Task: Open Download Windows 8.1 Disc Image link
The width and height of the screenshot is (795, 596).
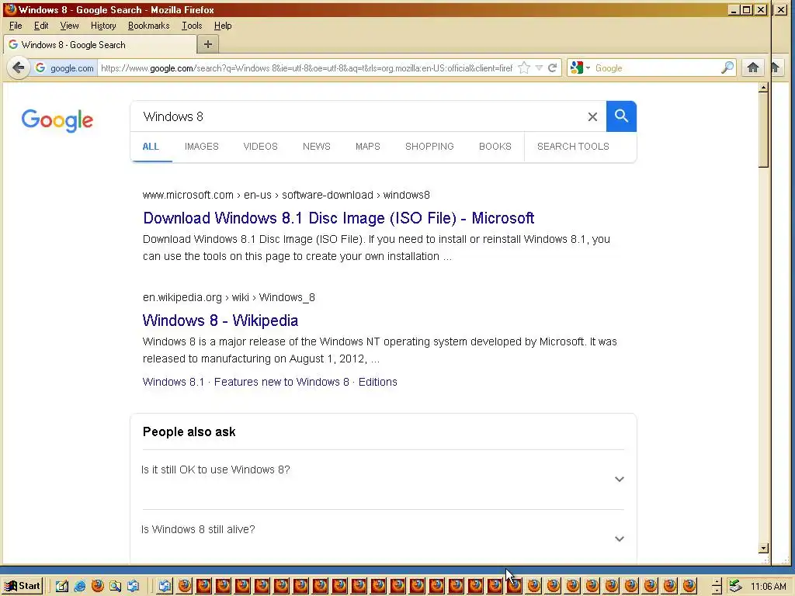Action: click(338, 218)
